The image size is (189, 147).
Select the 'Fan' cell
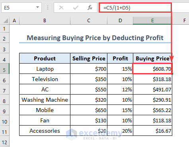[x=45, y=120]
